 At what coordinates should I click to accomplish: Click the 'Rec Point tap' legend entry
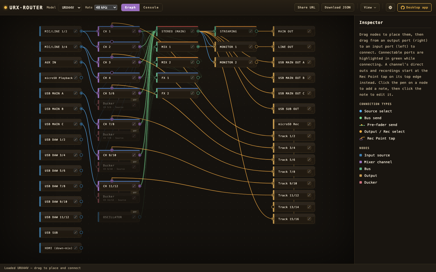coord(377,138)
